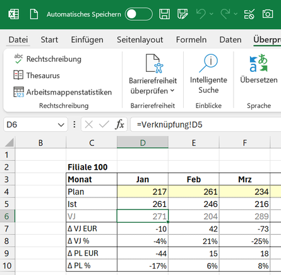This screenshot has height=275, width=281.
Task: Select VJ Jan cell with 271
Action: (x=143, y=216)
